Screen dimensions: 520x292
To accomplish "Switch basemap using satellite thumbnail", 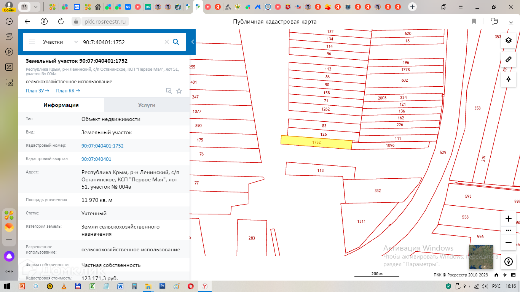I will [x=481, y=257].
